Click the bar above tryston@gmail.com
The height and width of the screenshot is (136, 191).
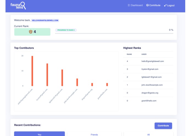[x=47, y=75]
